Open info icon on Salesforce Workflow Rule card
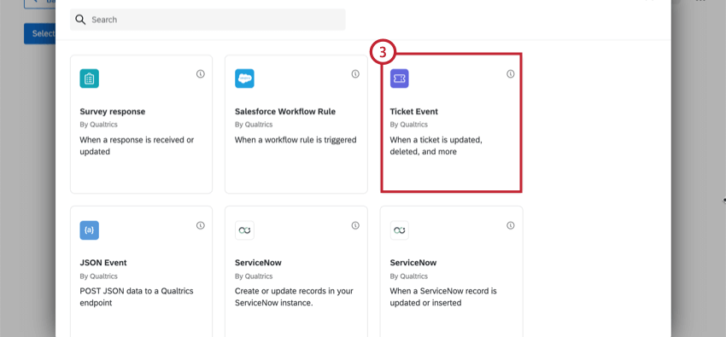Image resolution: width=726 pixels, height=337 pixels. (x=355, y=74)
